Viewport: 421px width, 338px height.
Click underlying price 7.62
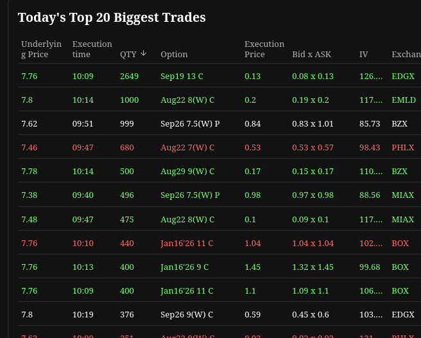(x=30, y=124)
